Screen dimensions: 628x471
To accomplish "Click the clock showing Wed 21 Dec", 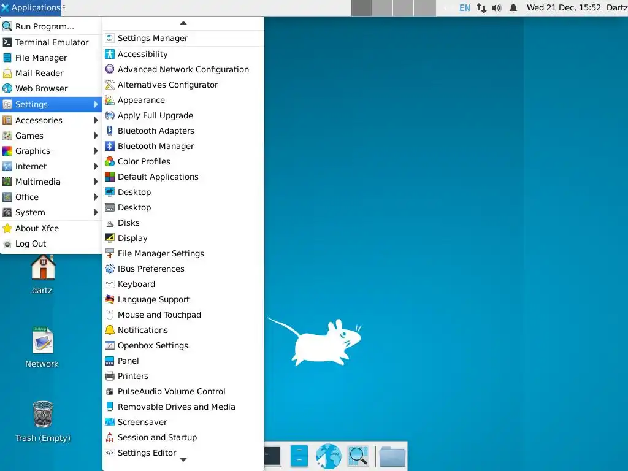I will [564, 7].
